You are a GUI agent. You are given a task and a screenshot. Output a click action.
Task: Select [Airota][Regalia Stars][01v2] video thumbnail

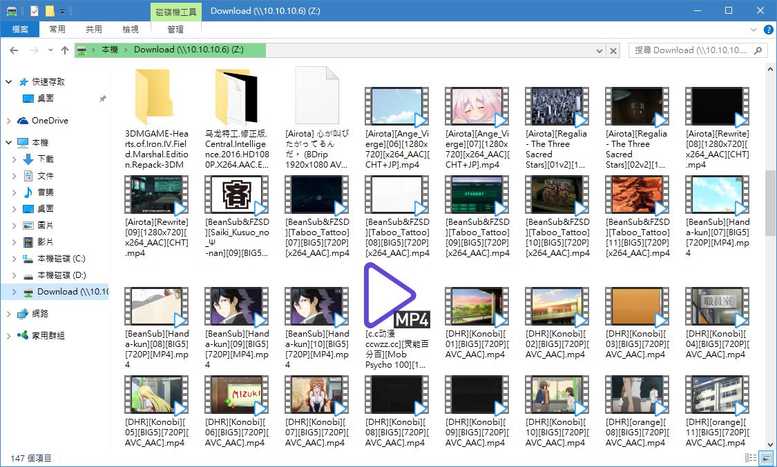point(557,106)
